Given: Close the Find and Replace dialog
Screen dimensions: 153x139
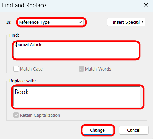Looking at the screenshot, I should pyautogui.click(x=146, y=5).
